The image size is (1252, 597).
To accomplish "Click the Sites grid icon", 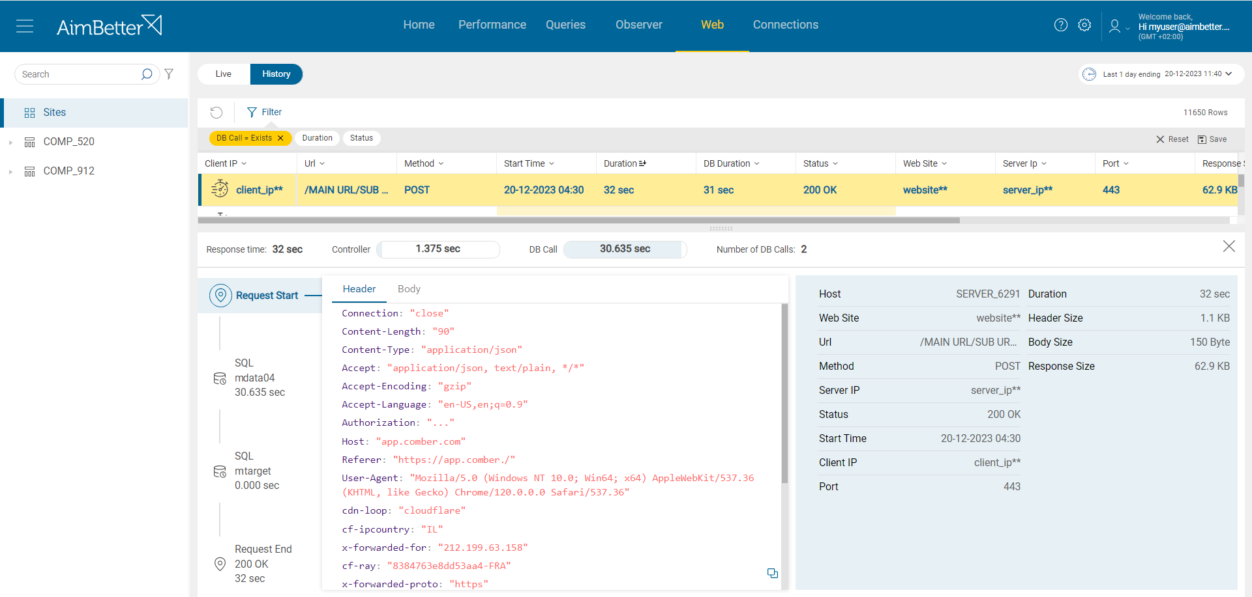I will coord(29,113).
